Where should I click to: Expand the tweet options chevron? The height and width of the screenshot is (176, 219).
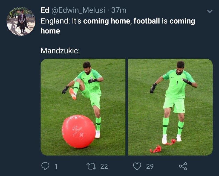(x=210, y=11)
